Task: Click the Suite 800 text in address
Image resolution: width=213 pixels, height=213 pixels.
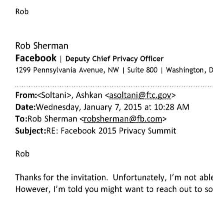Action: coord(142,70)
